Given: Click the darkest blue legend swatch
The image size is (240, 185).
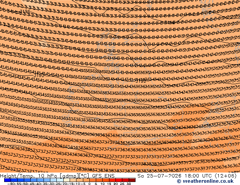Looking at the screenshot, I should point(8,180).
